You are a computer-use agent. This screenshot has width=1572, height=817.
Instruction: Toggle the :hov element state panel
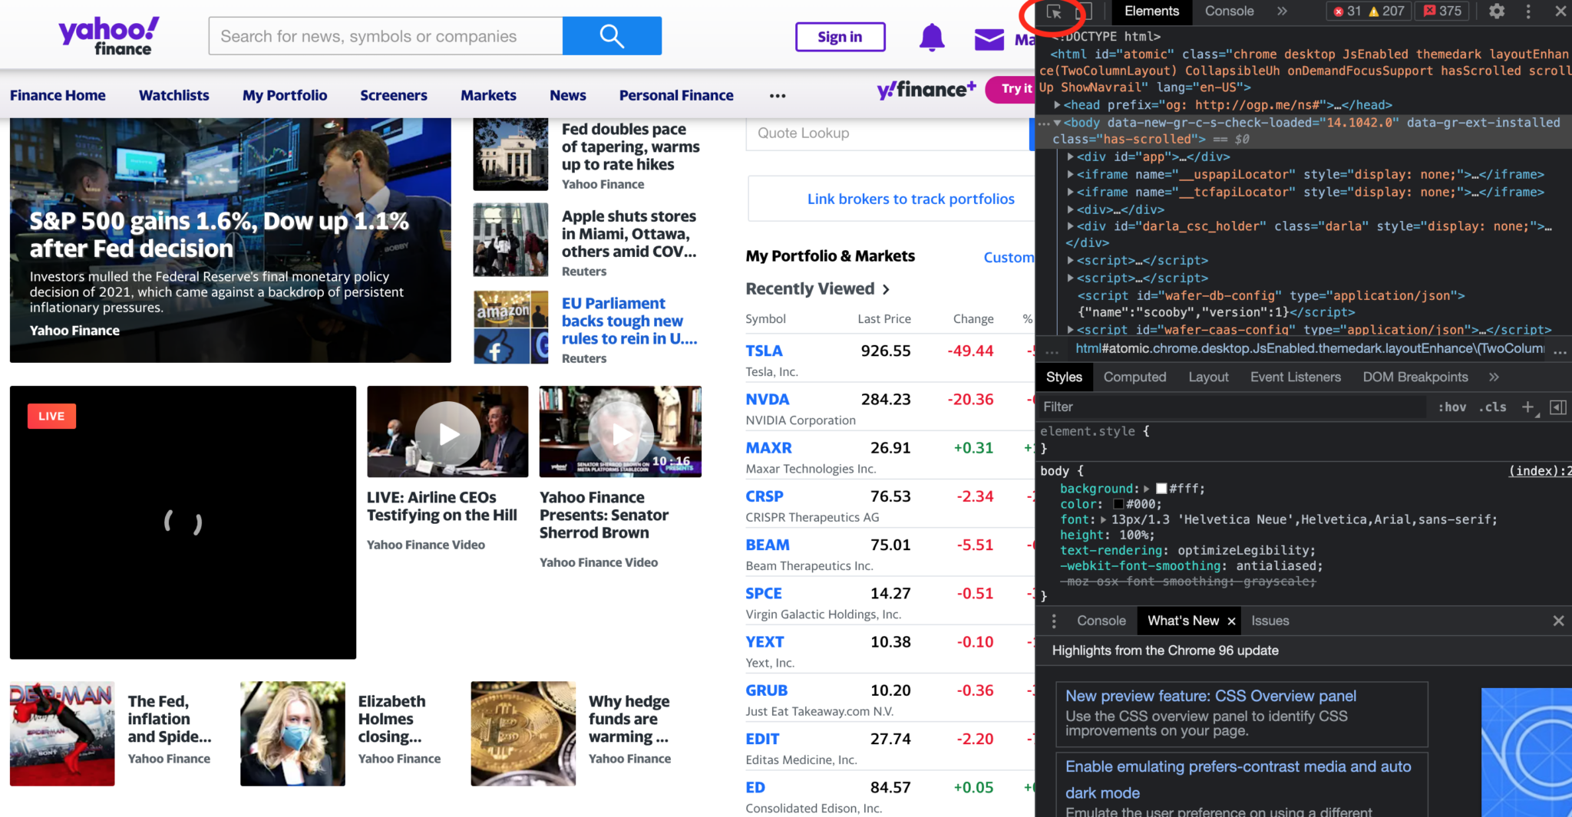tap(1451, 407)
